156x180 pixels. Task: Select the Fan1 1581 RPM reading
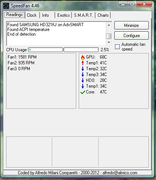tap(22, 57)
